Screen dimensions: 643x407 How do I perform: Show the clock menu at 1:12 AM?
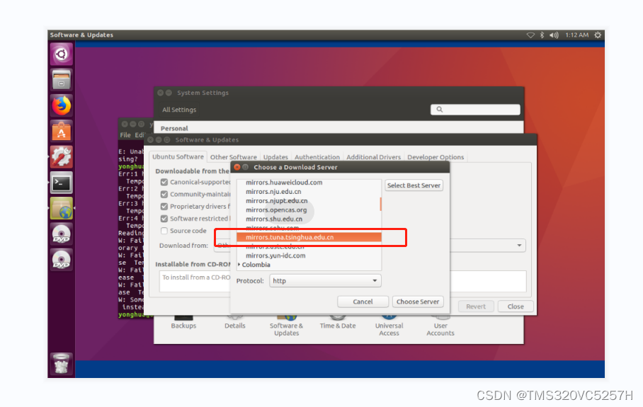click(576, 35)
